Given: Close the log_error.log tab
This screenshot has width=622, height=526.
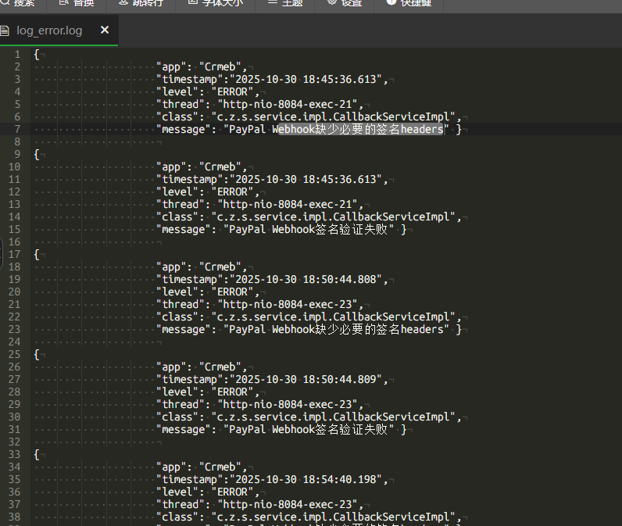Looking at the screenshot, I should click(104, 31).
